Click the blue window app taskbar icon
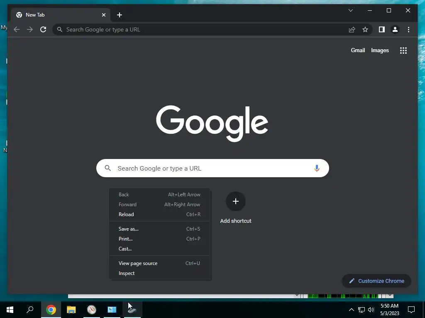Image resolution: width=425 pixels, height=318 pixels. (112, 310)
